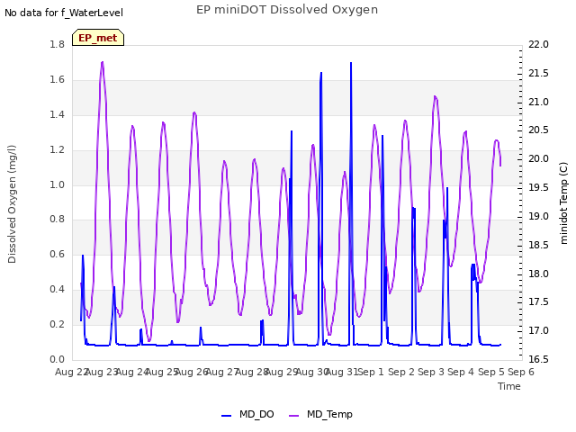Click the 'Time' x-axis label
This screenshot has height=432, width=576.
509,386
